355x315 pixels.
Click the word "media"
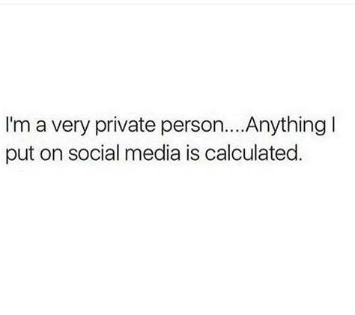point(153,153)
